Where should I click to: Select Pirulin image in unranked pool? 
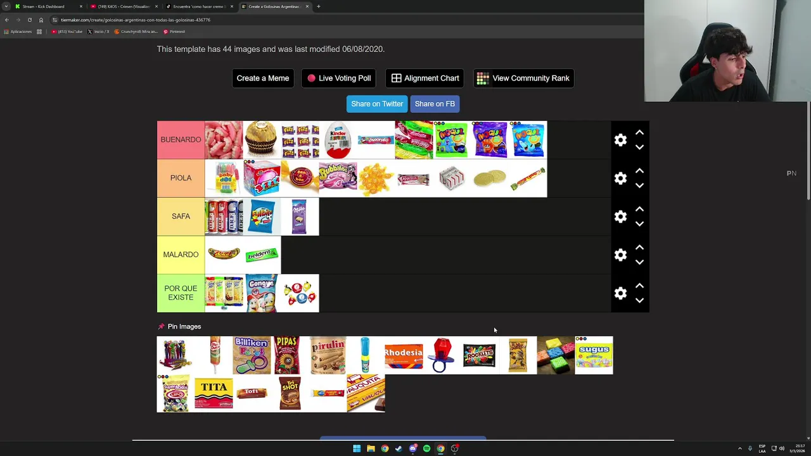(328, 355)
